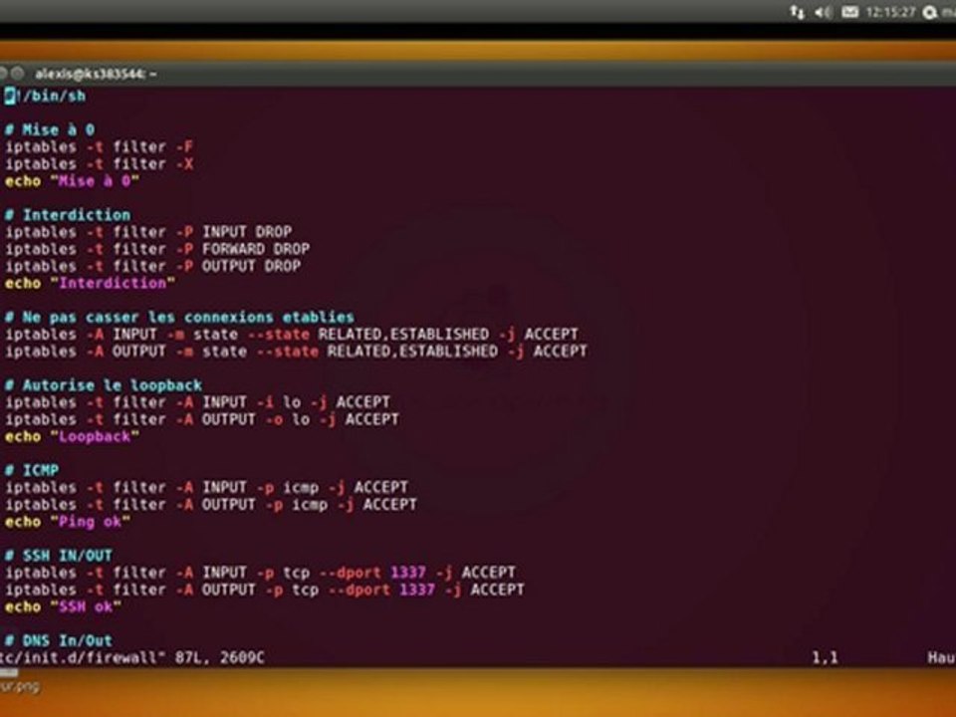Click the 12:15:27 clock in panel
Image resolution: width=956 pixels, height=717 pixels.
tap(890, 12)
